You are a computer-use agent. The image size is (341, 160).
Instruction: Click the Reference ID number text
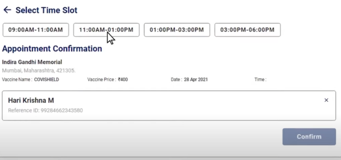pyautogui.click(x=45, y=110)
